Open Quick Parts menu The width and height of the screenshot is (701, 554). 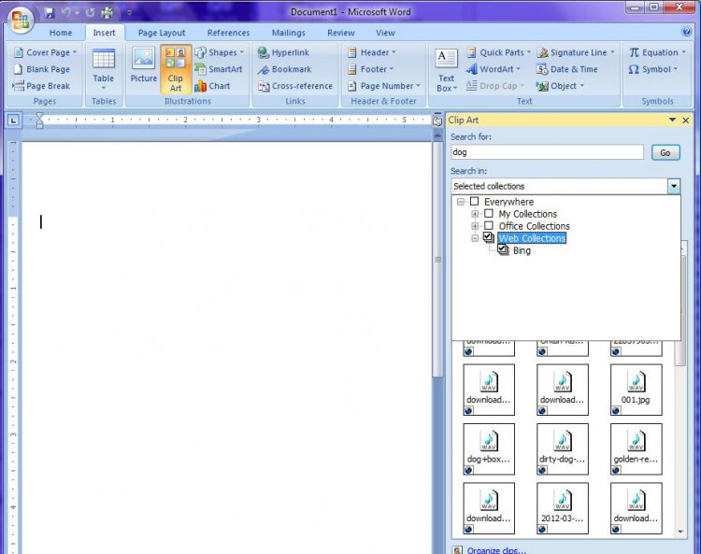pos(498,52)
